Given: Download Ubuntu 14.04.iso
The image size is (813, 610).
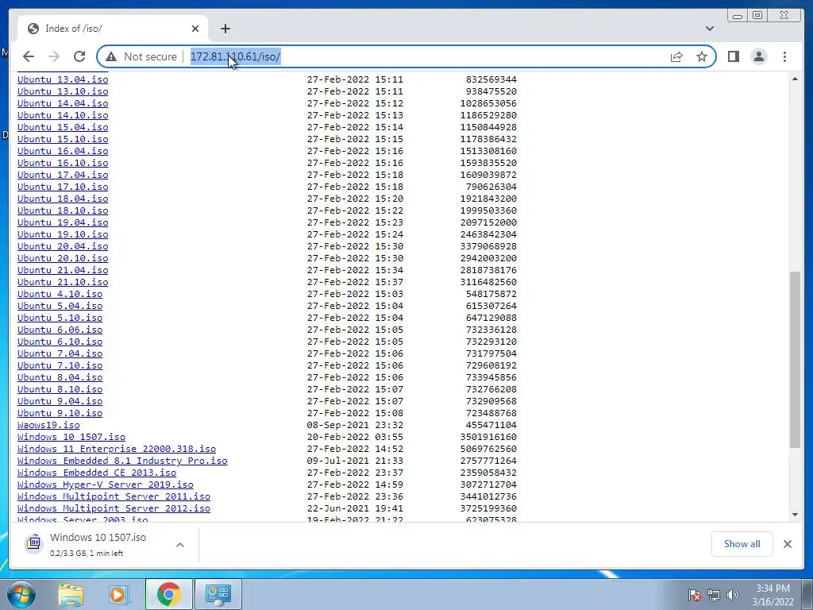Looking at the screenshot, I should point(63,103).
